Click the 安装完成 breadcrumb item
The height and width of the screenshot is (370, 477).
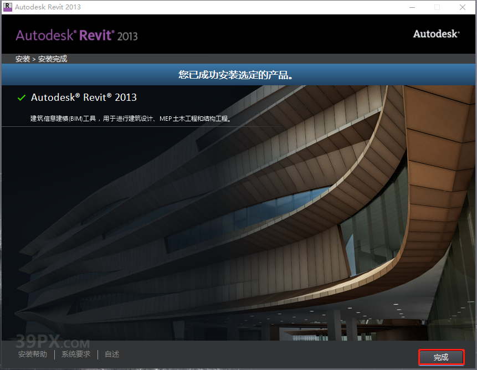tap(53, 58)
